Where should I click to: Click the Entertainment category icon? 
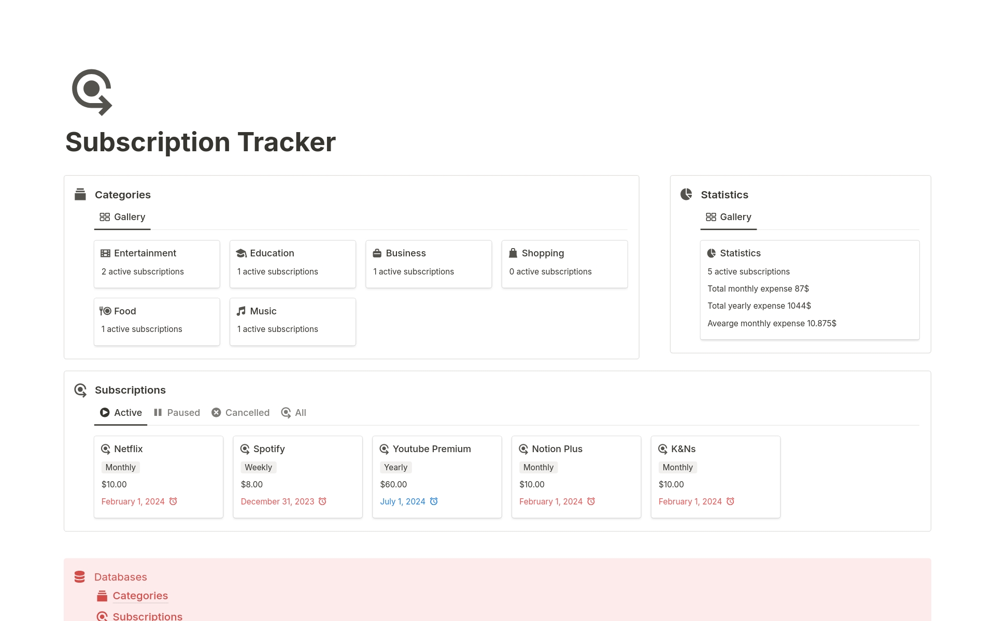(107, 253)
